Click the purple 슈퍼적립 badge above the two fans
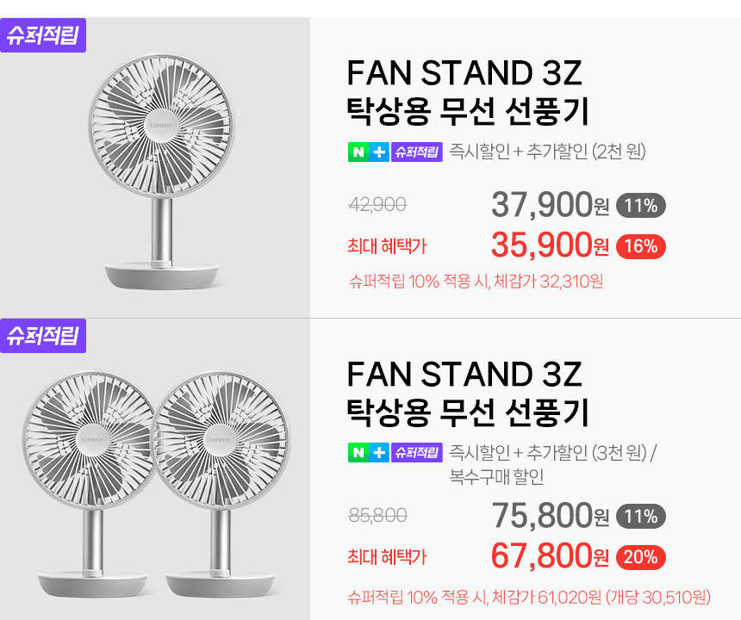This screenshot has height=620, width=741. [43, 336]
